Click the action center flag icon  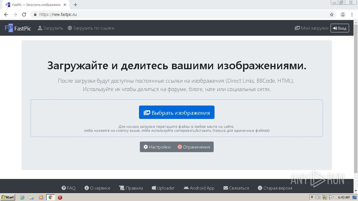click(x=331, y=197)
